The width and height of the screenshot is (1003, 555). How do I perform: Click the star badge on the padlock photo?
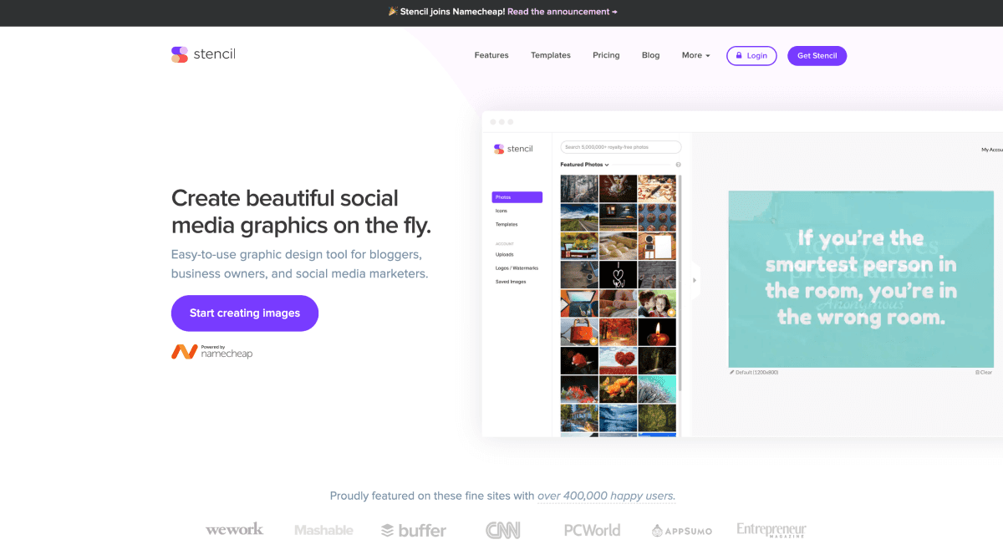point(593,340)
